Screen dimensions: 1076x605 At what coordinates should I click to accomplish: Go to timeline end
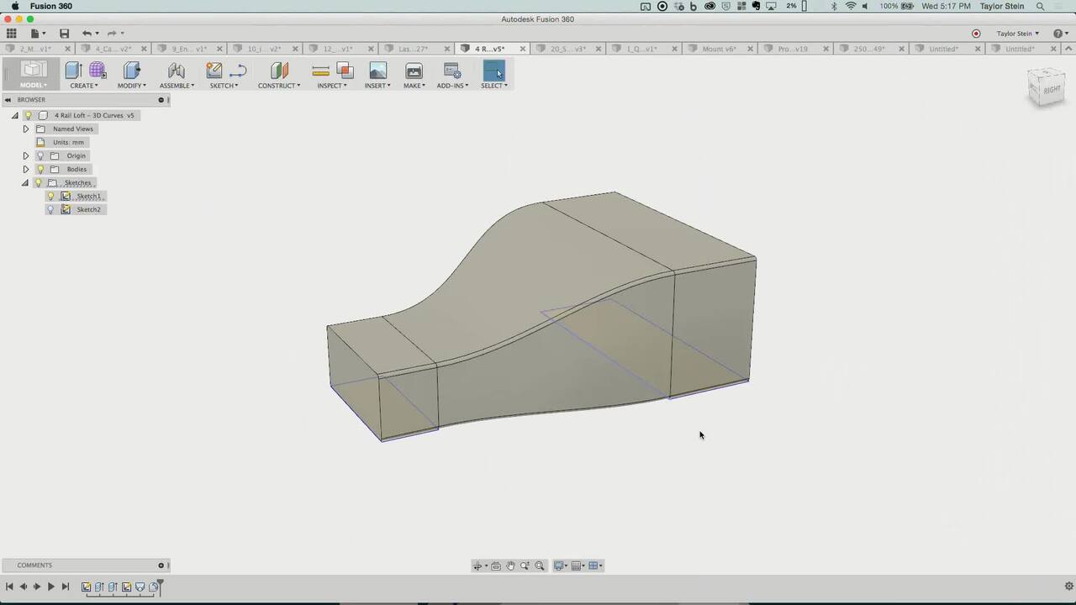pos(66,587)
